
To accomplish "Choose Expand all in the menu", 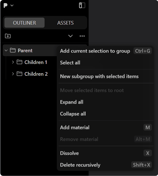I will (x=106, y=102).
